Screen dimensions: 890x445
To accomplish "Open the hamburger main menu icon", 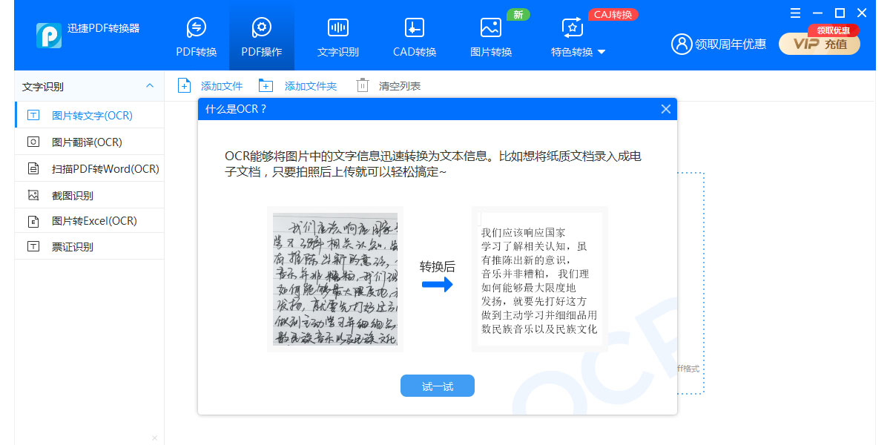I will click(x=795, y=13).
